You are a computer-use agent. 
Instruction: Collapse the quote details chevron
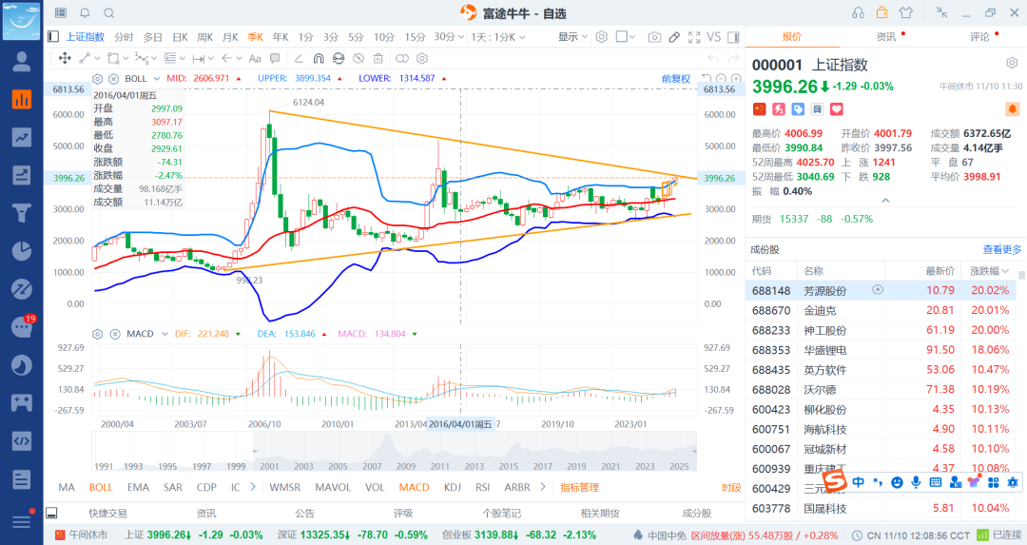(885, 201)
